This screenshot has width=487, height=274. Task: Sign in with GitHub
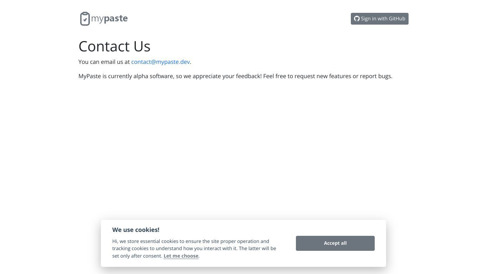(379, 19)
